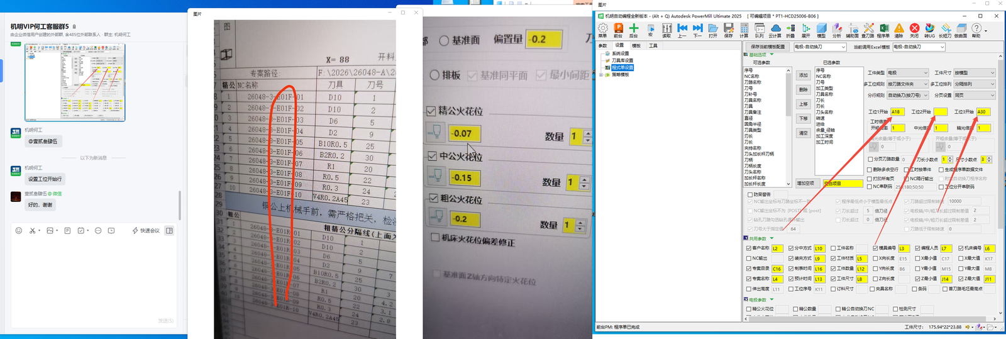This screenshot has width=1006, height=339.
Task: Open 帮助 help icon in toolbar
Action: 976,30
